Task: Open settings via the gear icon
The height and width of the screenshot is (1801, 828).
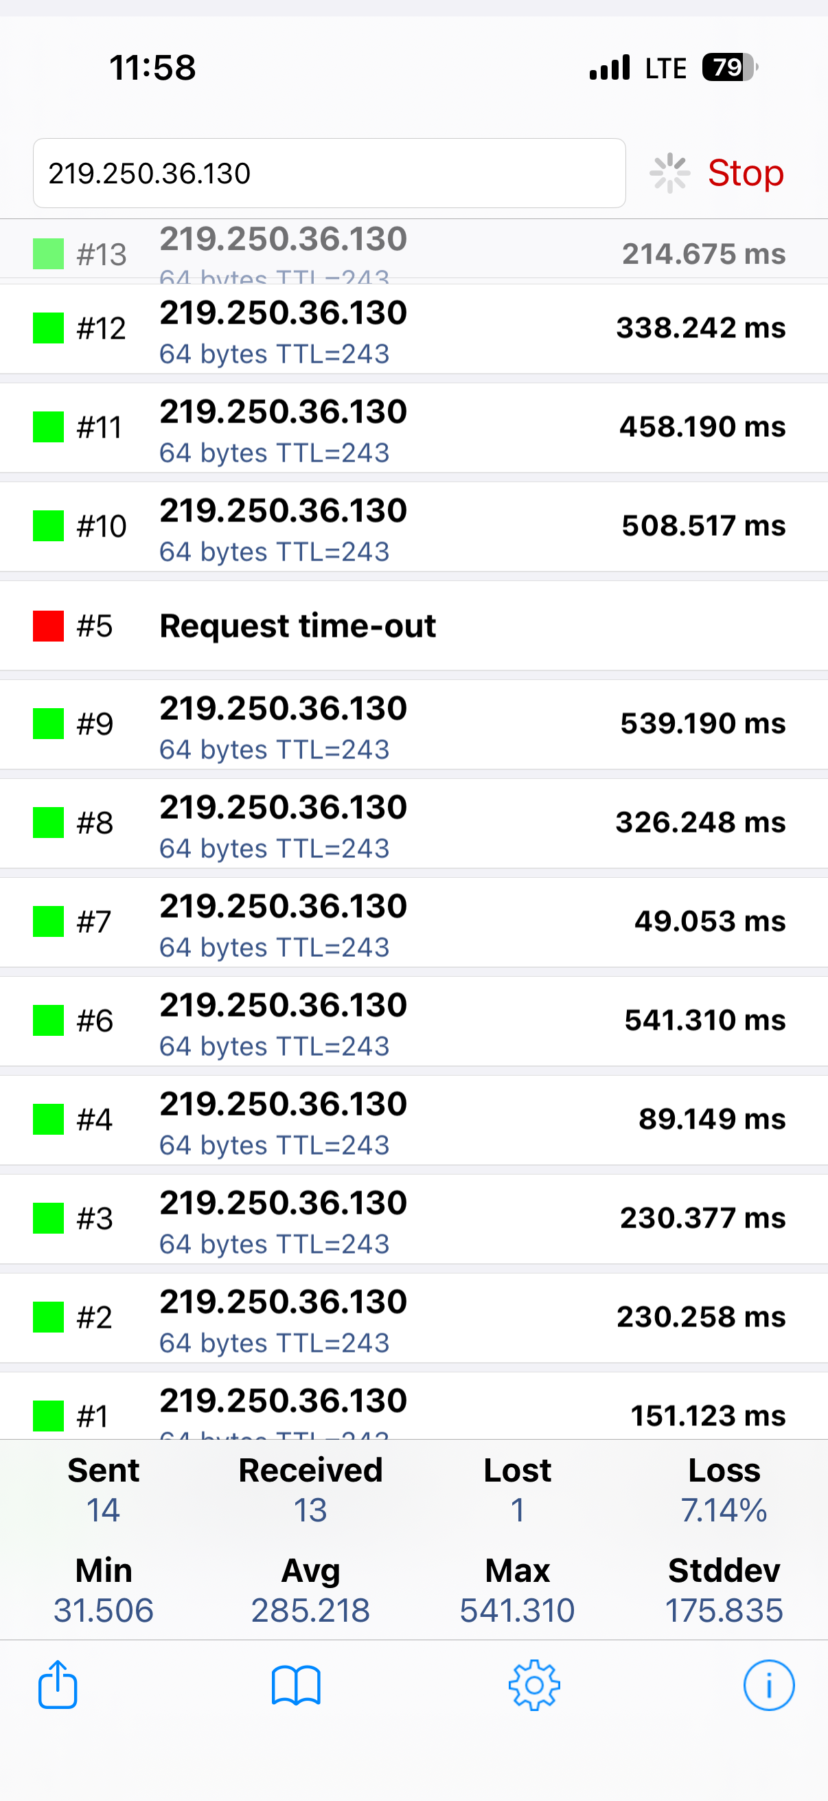Action: click(534, 1685)
